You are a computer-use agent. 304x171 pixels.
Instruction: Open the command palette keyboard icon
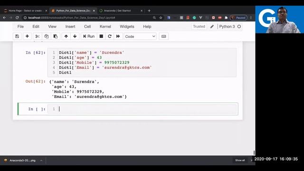(163, 36)
